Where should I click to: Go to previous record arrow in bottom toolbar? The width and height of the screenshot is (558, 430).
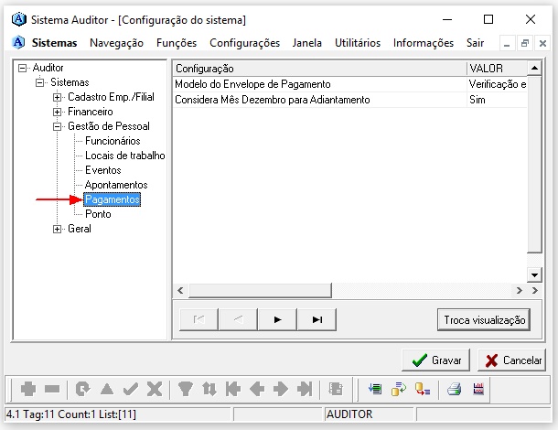pos(257,389)
